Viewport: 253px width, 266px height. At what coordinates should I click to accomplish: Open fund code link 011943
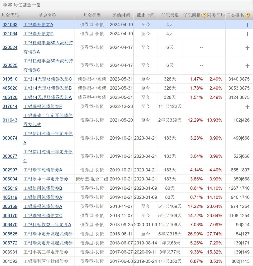[10, 120]
